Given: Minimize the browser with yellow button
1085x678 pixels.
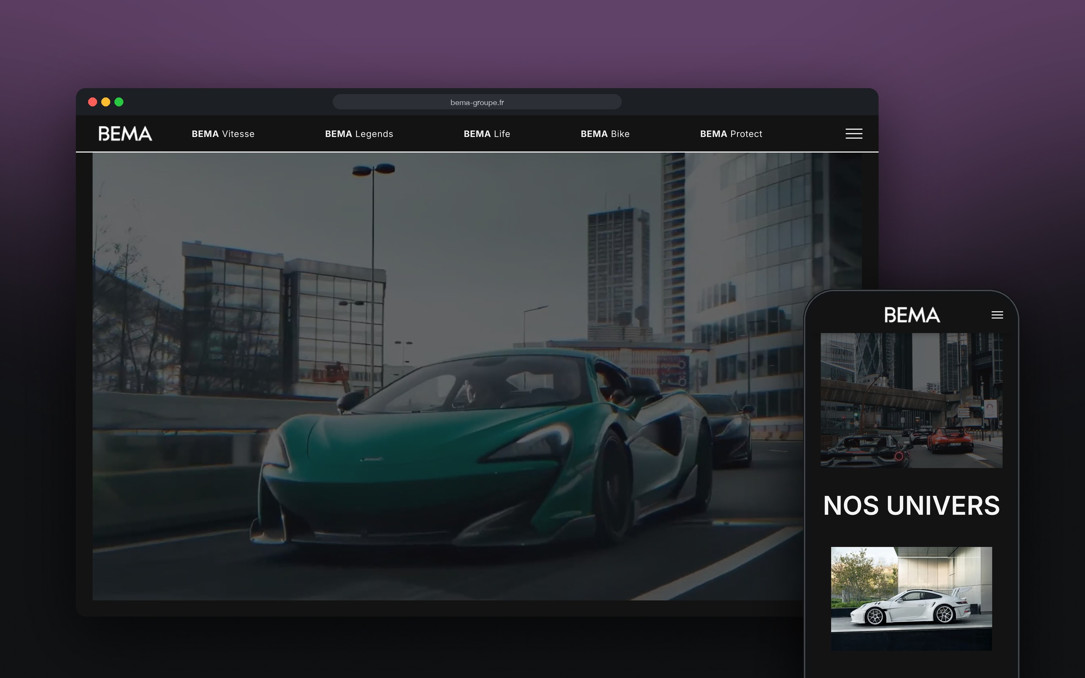Looking at the screenshot, I should click(x=106, y=102).
